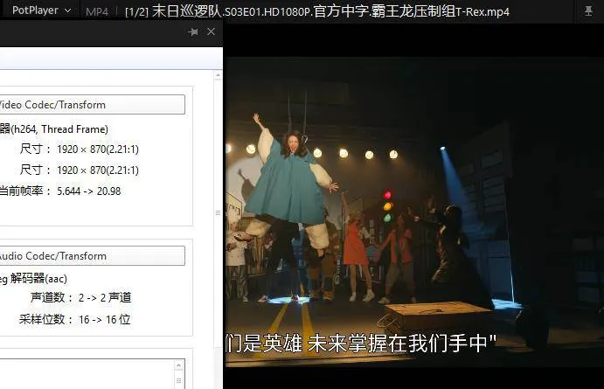
Task: Click the info panel scroll-up arrow
Action: click(218, 75)
